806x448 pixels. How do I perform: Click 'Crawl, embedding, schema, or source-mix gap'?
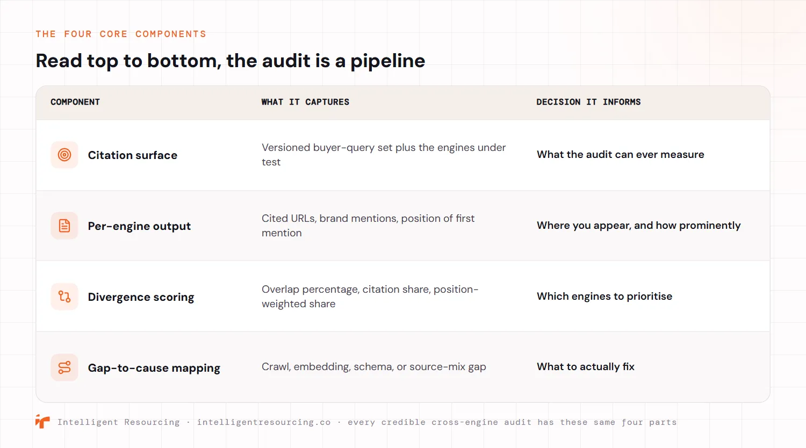click(x=374, y=366)
